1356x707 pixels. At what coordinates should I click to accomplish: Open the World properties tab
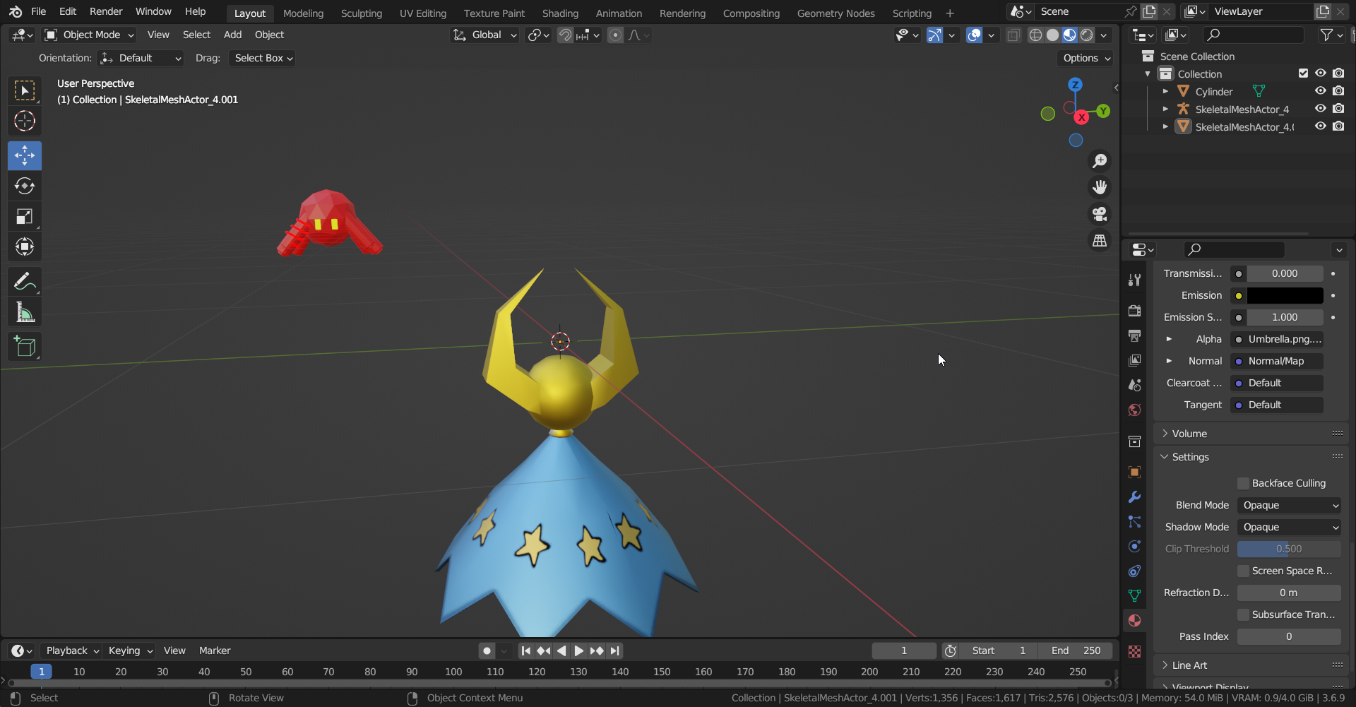[x=1135, y=410]
